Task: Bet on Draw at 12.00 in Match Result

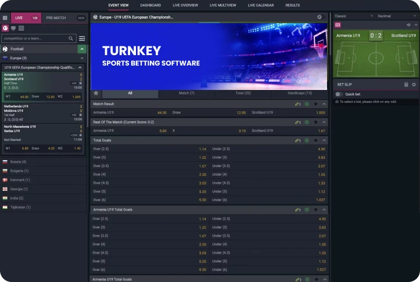Action: click(209, 113)
